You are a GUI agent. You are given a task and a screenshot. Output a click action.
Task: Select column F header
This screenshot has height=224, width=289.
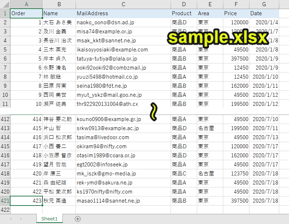(x=236, y=4)
